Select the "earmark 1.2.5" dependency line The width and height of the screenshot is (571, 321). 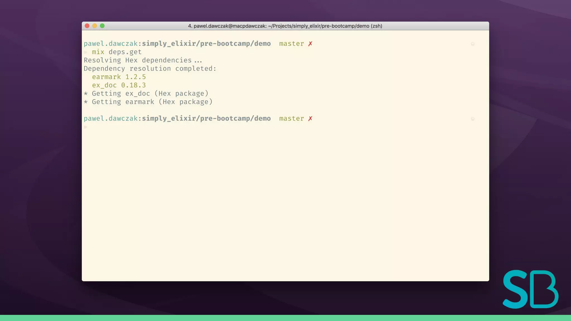pyautogui.click(x=119, y=77)
